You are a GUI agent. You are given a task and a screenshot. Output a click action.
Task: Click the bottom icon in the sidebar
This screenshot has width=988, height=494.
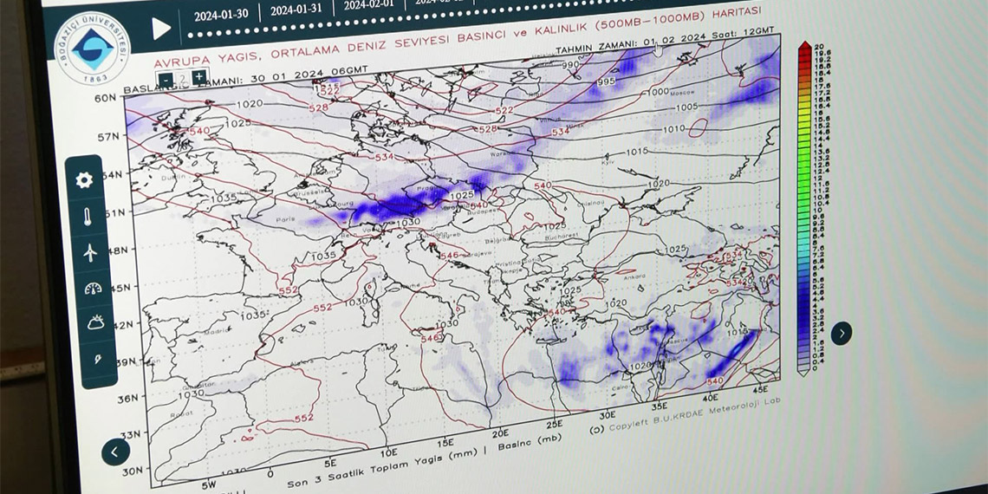point(98,358)
